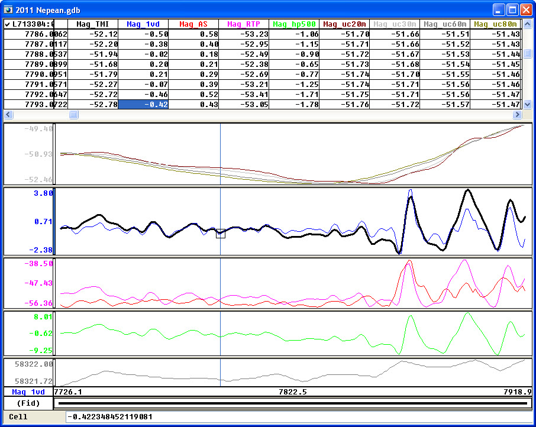
Task: Select the Mag_RTP column header
Action: coord(243,24)
